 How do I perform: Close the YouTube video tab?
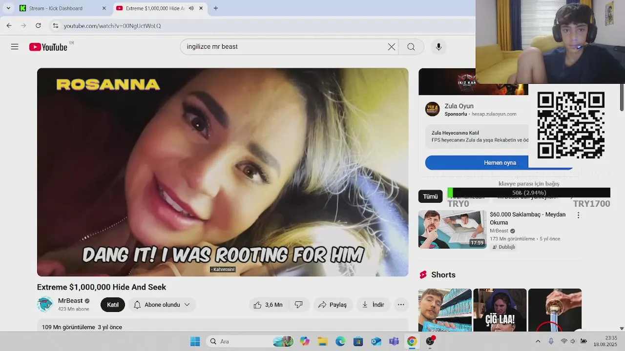coord(201,8)
